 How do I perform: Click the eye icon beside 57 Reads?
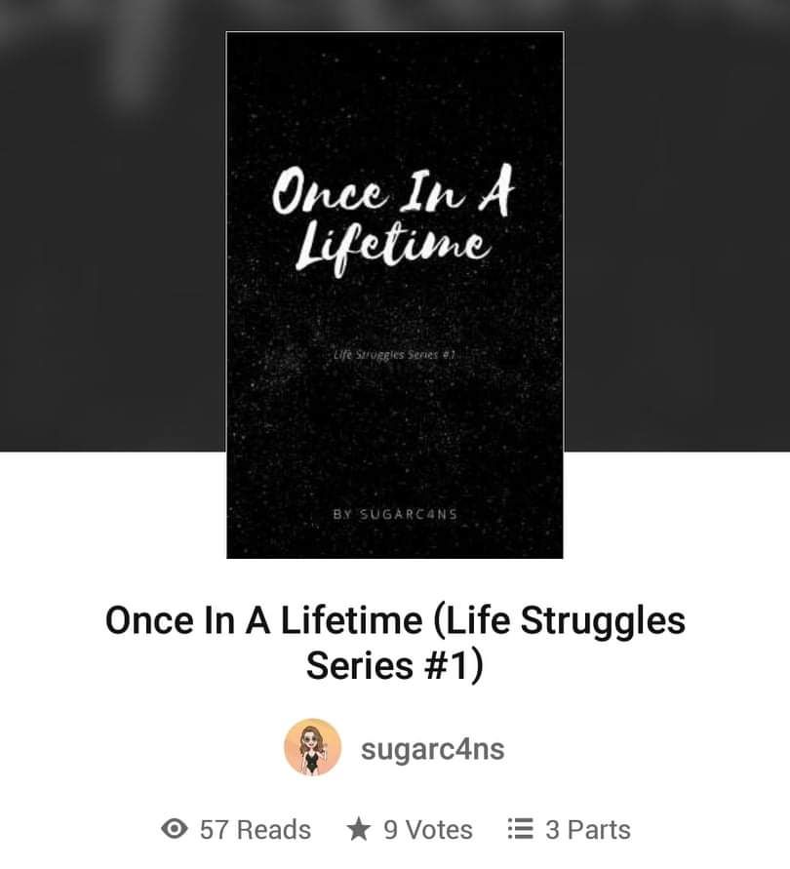pyautogui.click(x=174, y=829)
